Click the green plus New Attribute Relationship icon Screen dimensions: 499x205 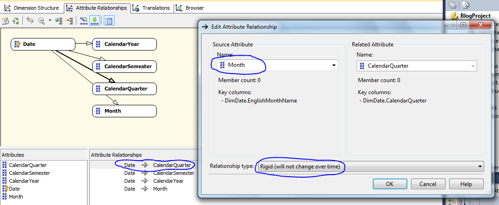[59, 21]
